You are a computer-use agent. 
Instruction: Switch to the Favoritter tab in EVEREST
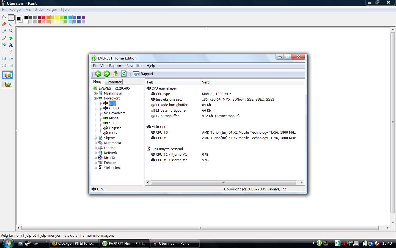pos(114,82)
